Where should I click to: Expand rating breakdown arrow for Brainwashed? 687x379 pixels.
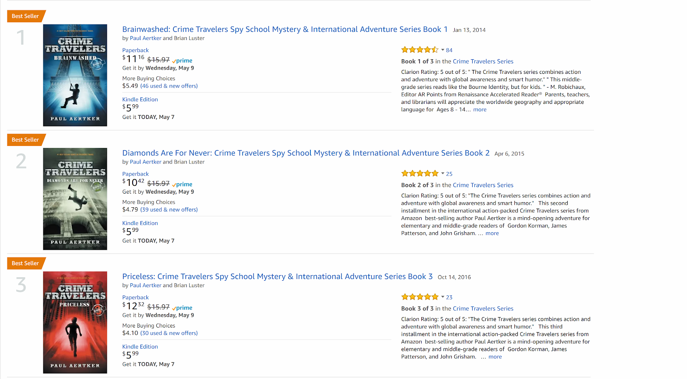click(x=443, y=50)
